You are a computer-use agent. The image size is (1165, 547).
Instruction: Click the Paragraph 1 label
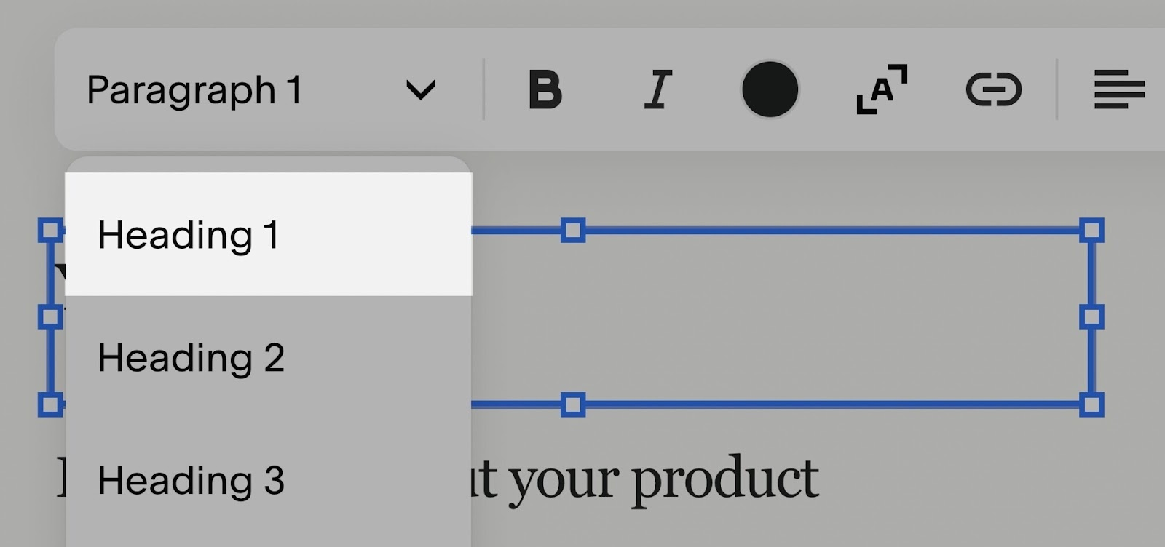[194, 90]
